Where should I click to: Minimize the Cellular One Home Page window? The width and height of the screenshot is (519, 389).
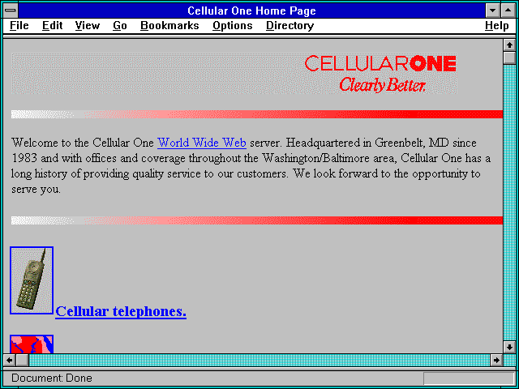click(492, 11)
